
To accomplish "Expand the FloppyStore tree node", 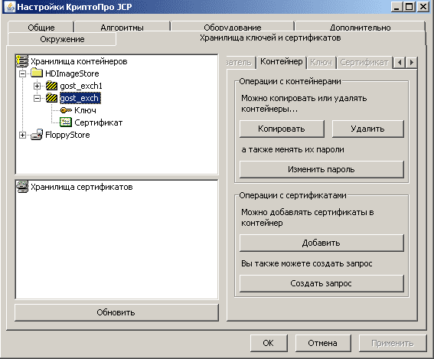I will coord(22,135).
